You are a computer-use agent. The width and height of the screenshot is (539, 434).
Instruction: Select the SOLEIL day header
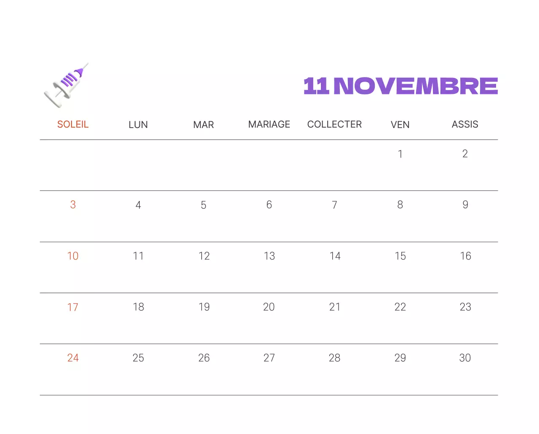click(x=73, y=125)
